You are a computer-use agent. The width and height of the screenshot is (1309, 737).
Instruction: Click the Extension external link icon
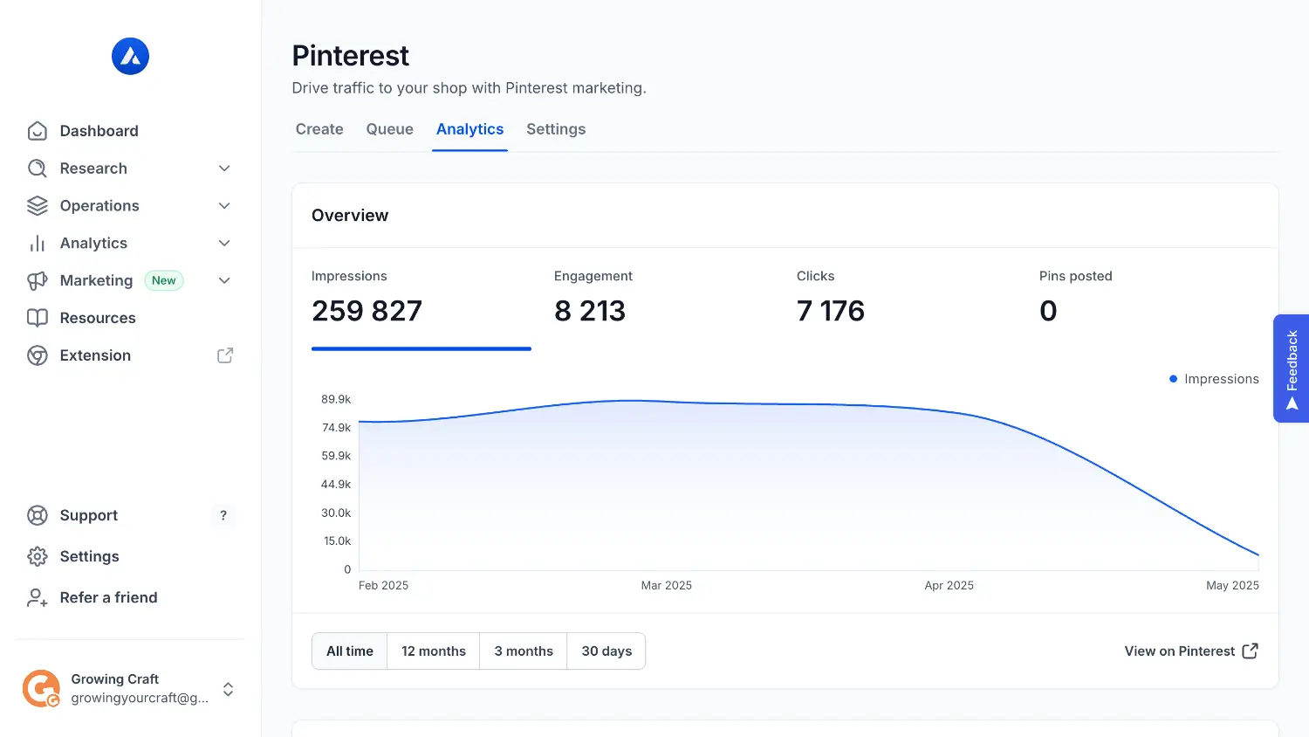coord(225,355)
